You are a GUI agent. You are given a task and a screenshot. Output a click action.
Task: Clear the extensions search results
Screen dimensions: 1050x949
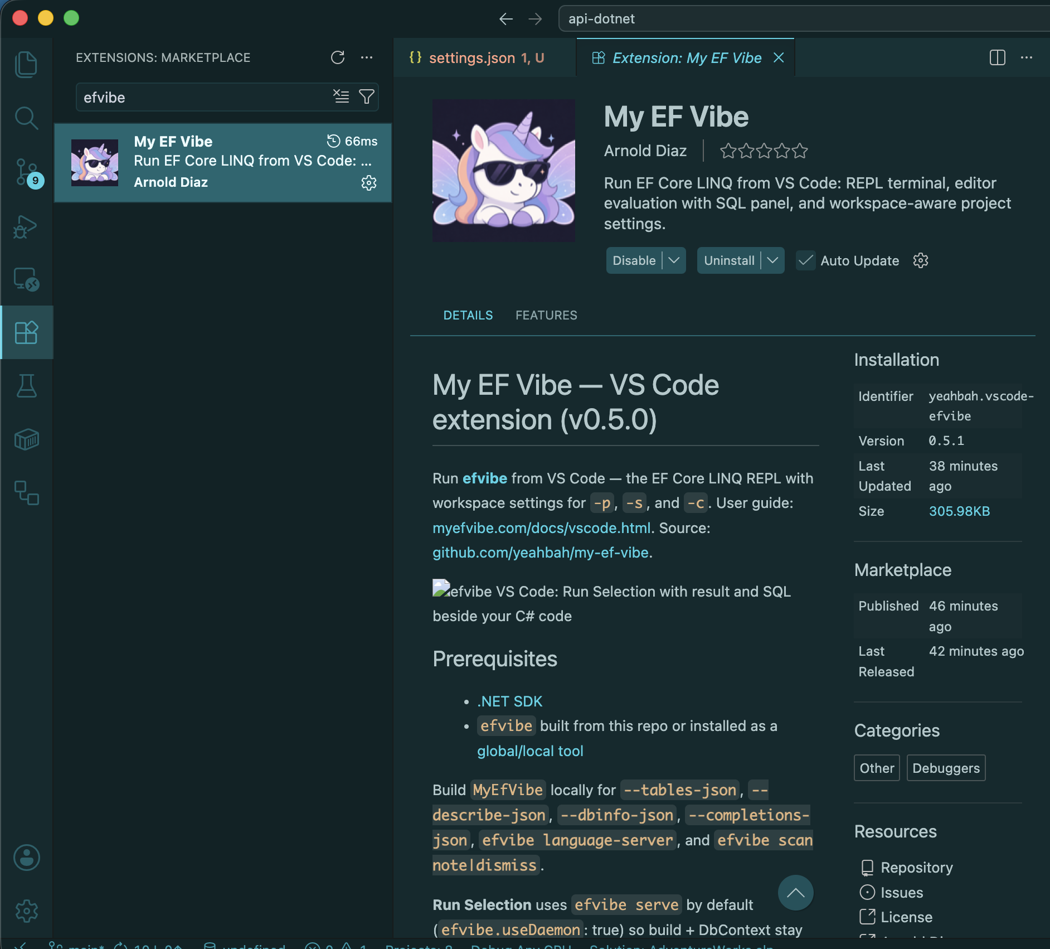pyautogui.click(x=341, y=96)
